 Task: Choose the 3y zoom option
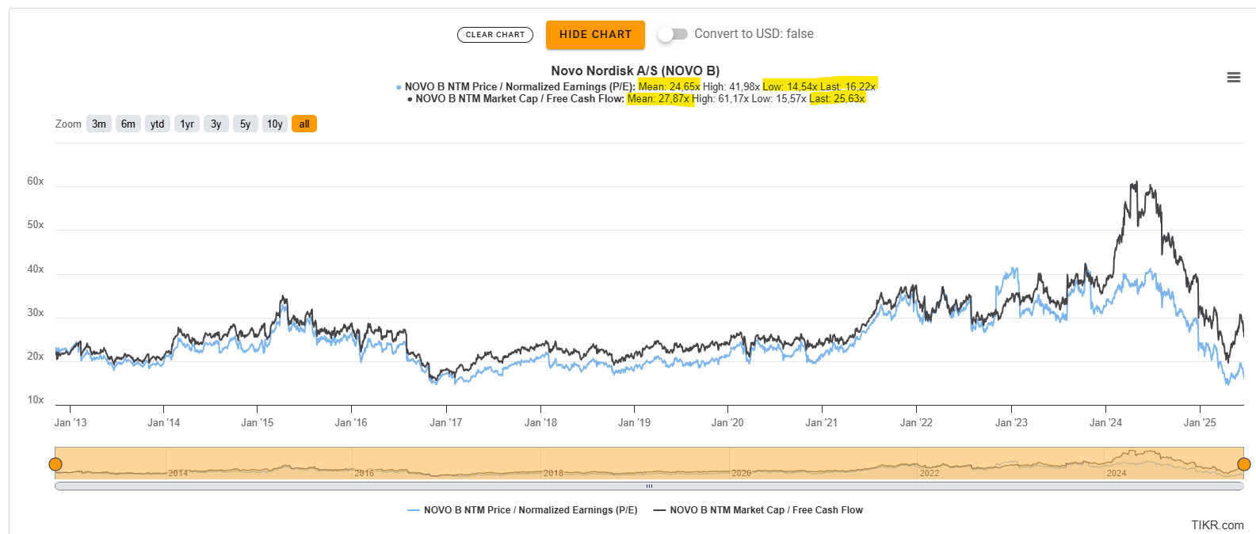click(x=216, y=124)
